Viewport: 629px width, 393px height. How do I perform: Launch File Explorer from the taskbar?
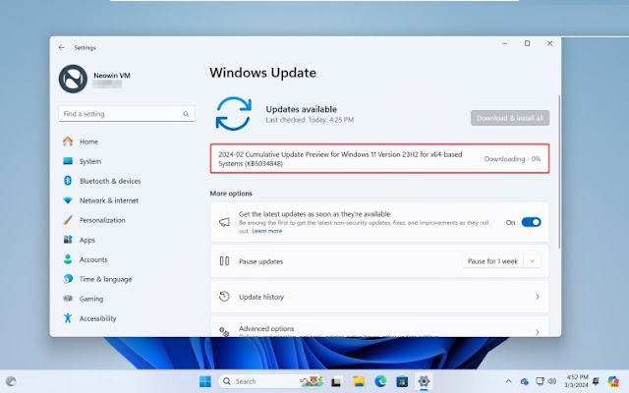(x=359, y=381)
